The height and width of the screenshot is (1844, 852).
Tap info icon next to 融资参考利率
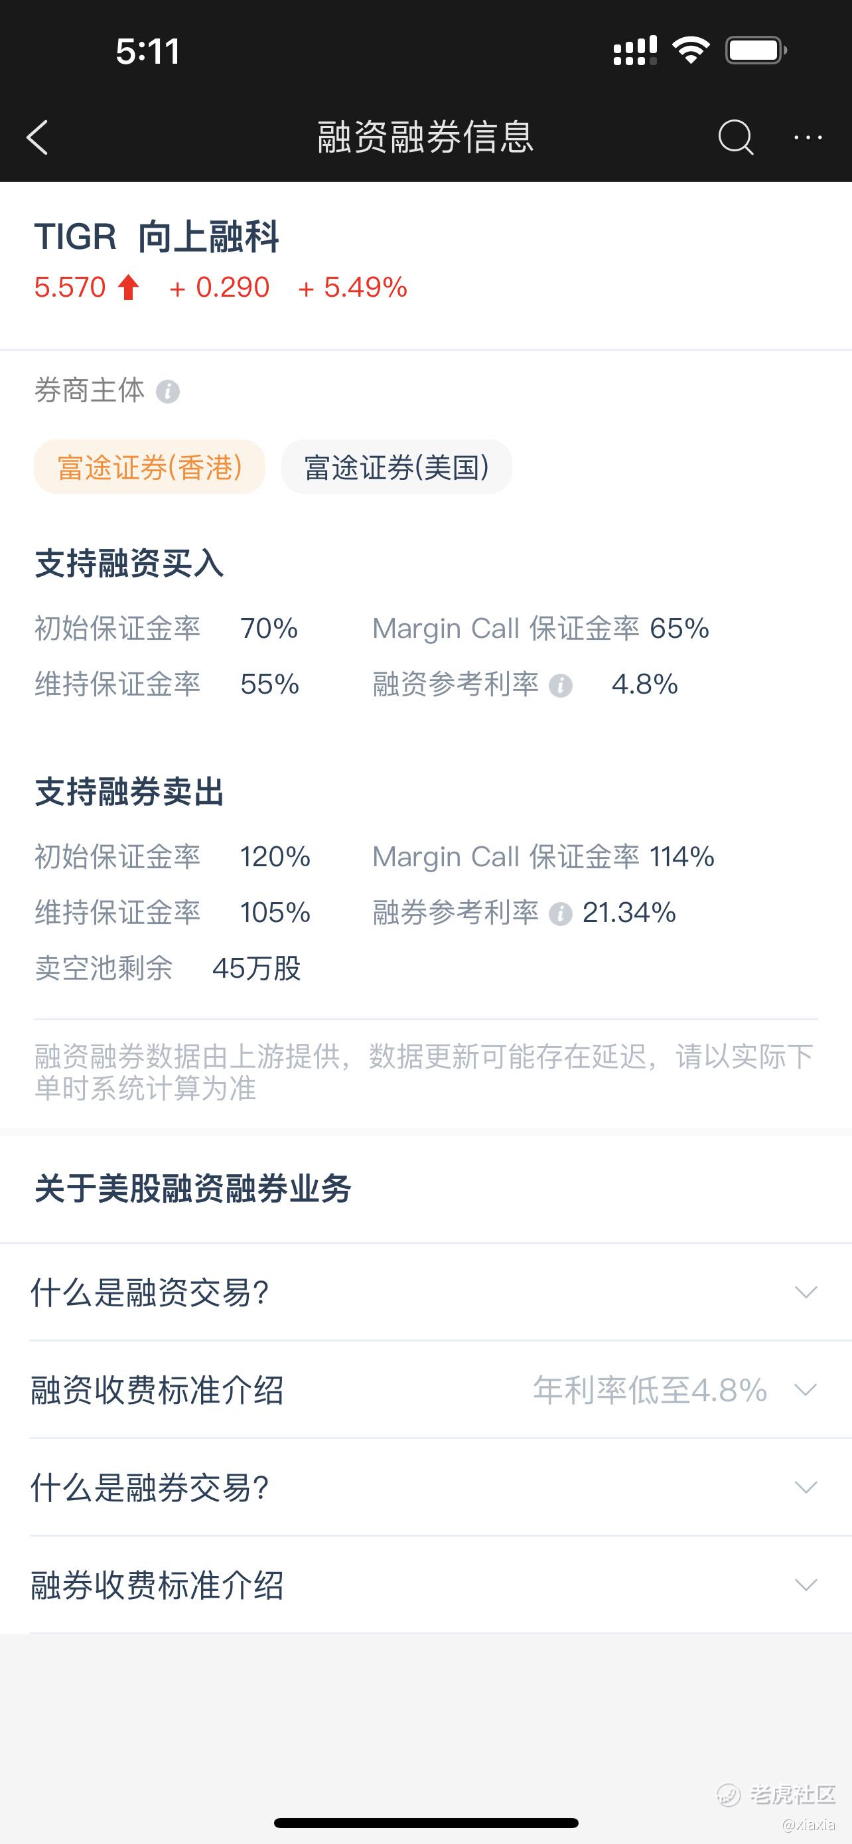(560, 686)
